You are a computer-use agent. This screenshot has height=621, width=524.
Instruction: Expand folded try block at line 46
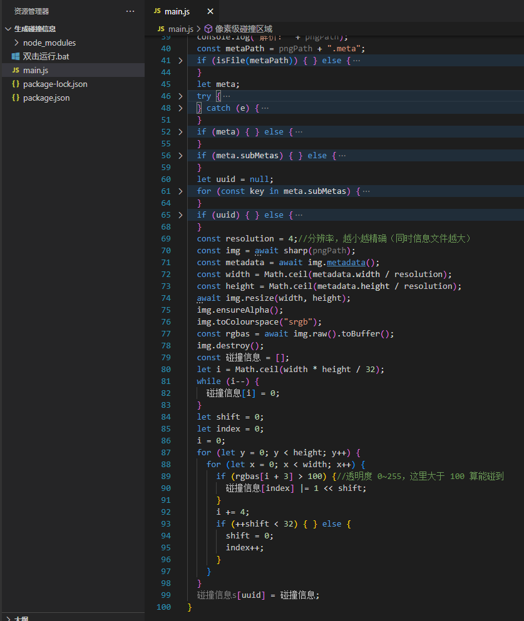pyautogui.click(x=180, y=96)
